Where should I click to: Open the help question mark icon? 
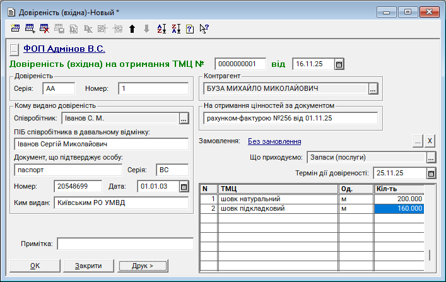pos(190,28)
